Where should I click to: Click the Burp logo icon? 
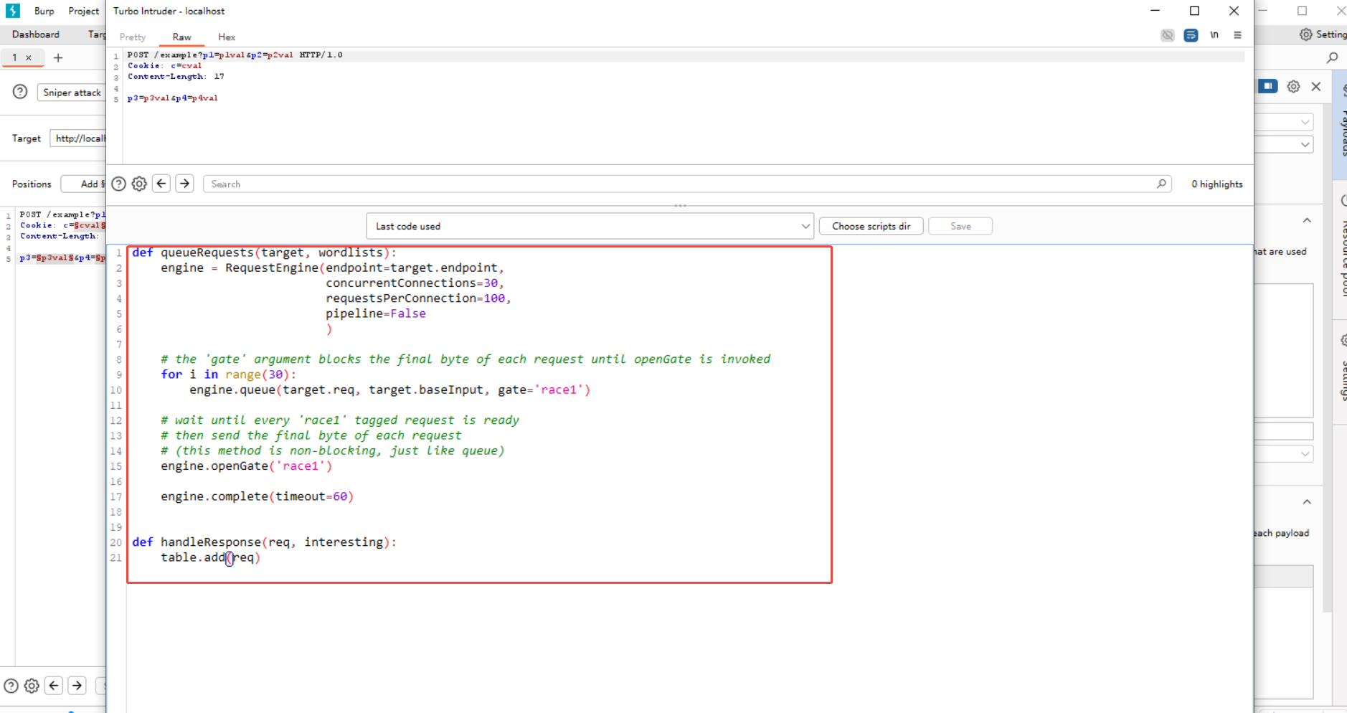point(13,11)
